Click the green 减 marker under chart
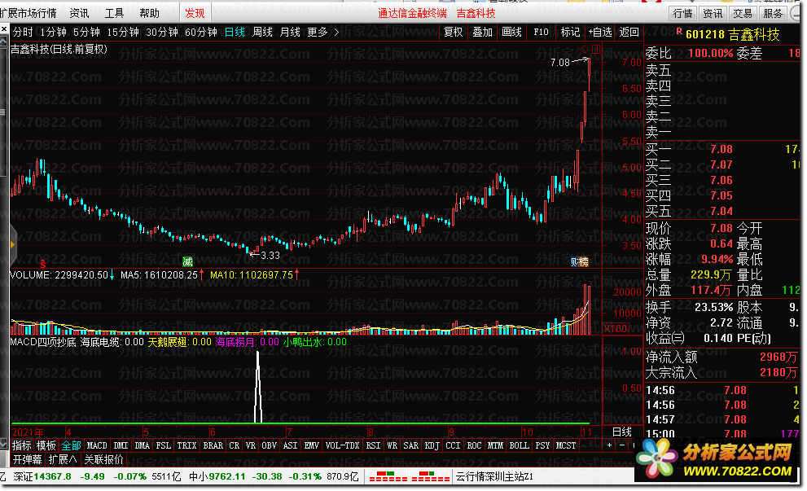Image resolution: width=807 pixels, height=491 pixels. coord(187,262)
